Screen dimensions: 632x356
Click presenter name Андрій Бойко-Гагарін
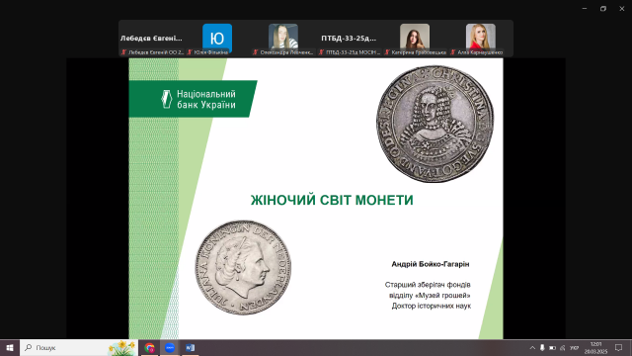coord(431,264)
